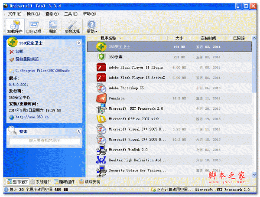Select the Funshion row name
The image size is (260, 197).
(x=117, y=98)
